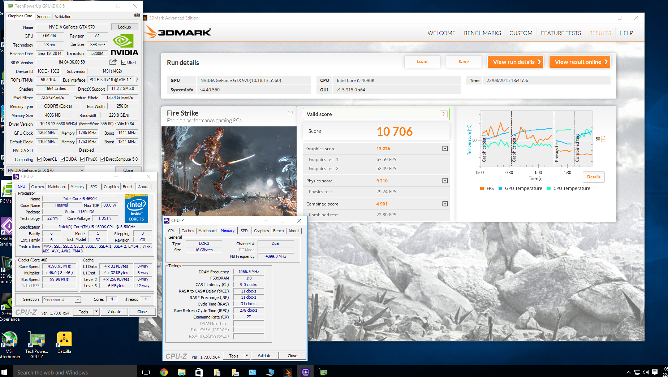Click the BIOS export share arrow in GPU-Z
This screenshot has height=377, width=668.
click(x=113, y=62)
